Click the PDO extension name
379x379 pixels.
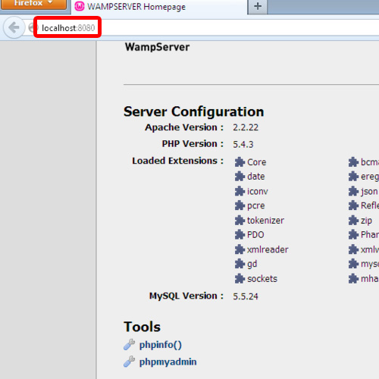pos(255,235)
